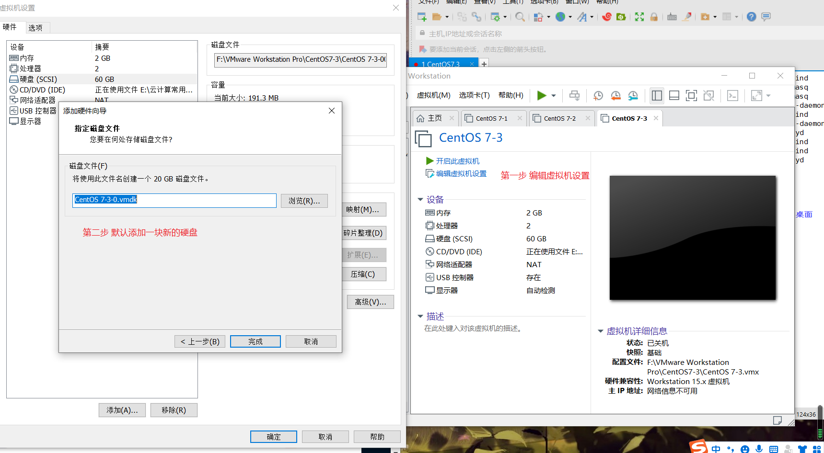This screenshot has height=453, width=824.
Task: Click 确定 in the VM settings dialog
Action: [274, 437]
